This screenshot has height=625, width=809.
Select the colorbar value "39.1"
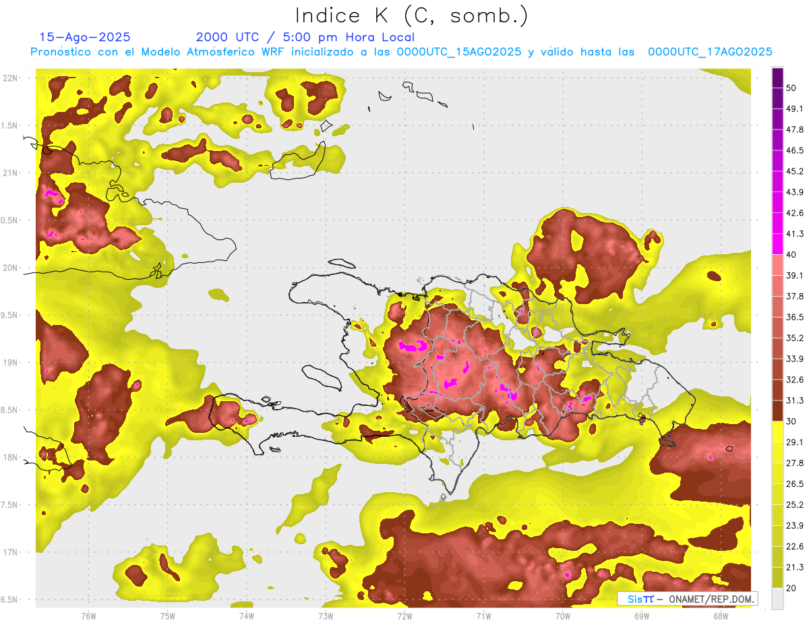794,275
